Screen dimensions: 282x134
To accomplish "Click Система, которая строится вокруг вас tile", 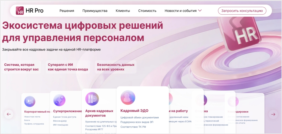I will coord(21,67).
